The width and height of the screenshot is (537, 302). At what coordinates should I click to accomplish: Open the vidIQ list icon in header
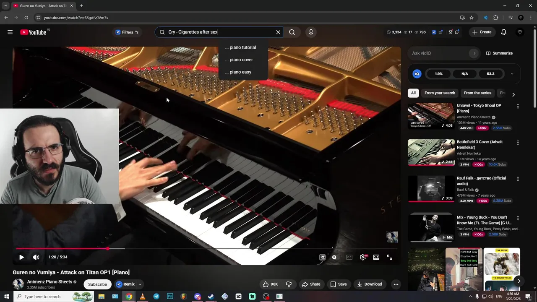(441, 32)
